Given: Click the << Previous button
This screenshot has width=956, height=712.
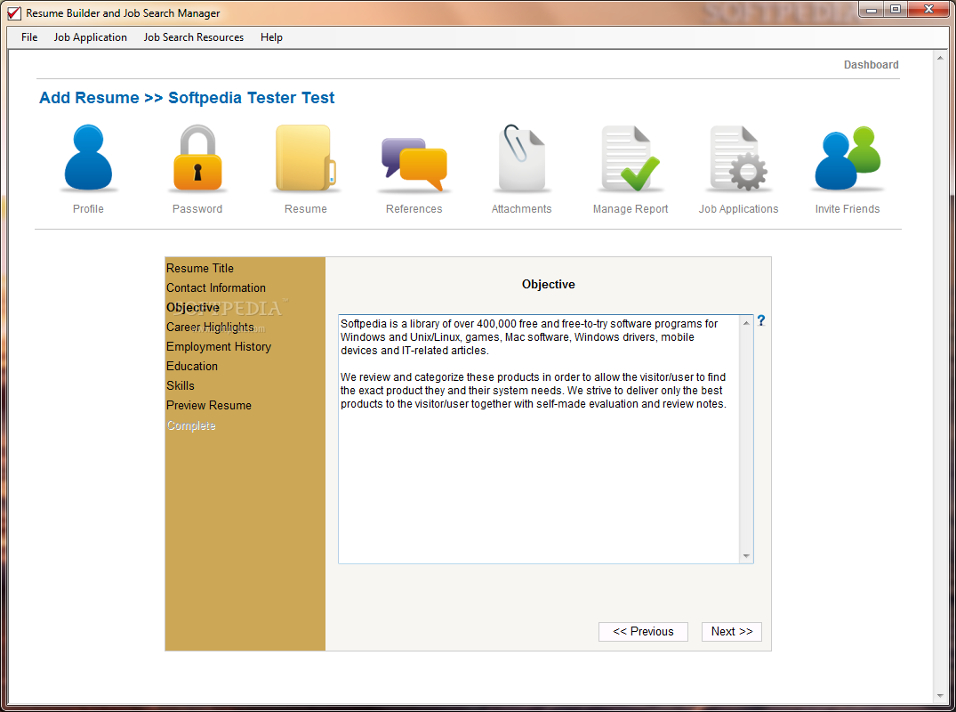Looking at the screenshot, I should click(x=643, y=632).
